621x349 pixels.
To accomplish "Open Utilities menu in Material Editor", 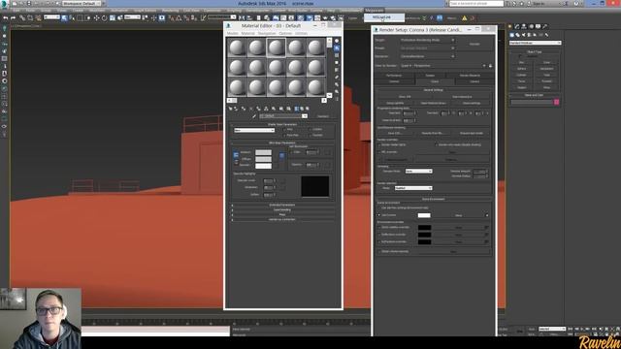I will point(301,33).
